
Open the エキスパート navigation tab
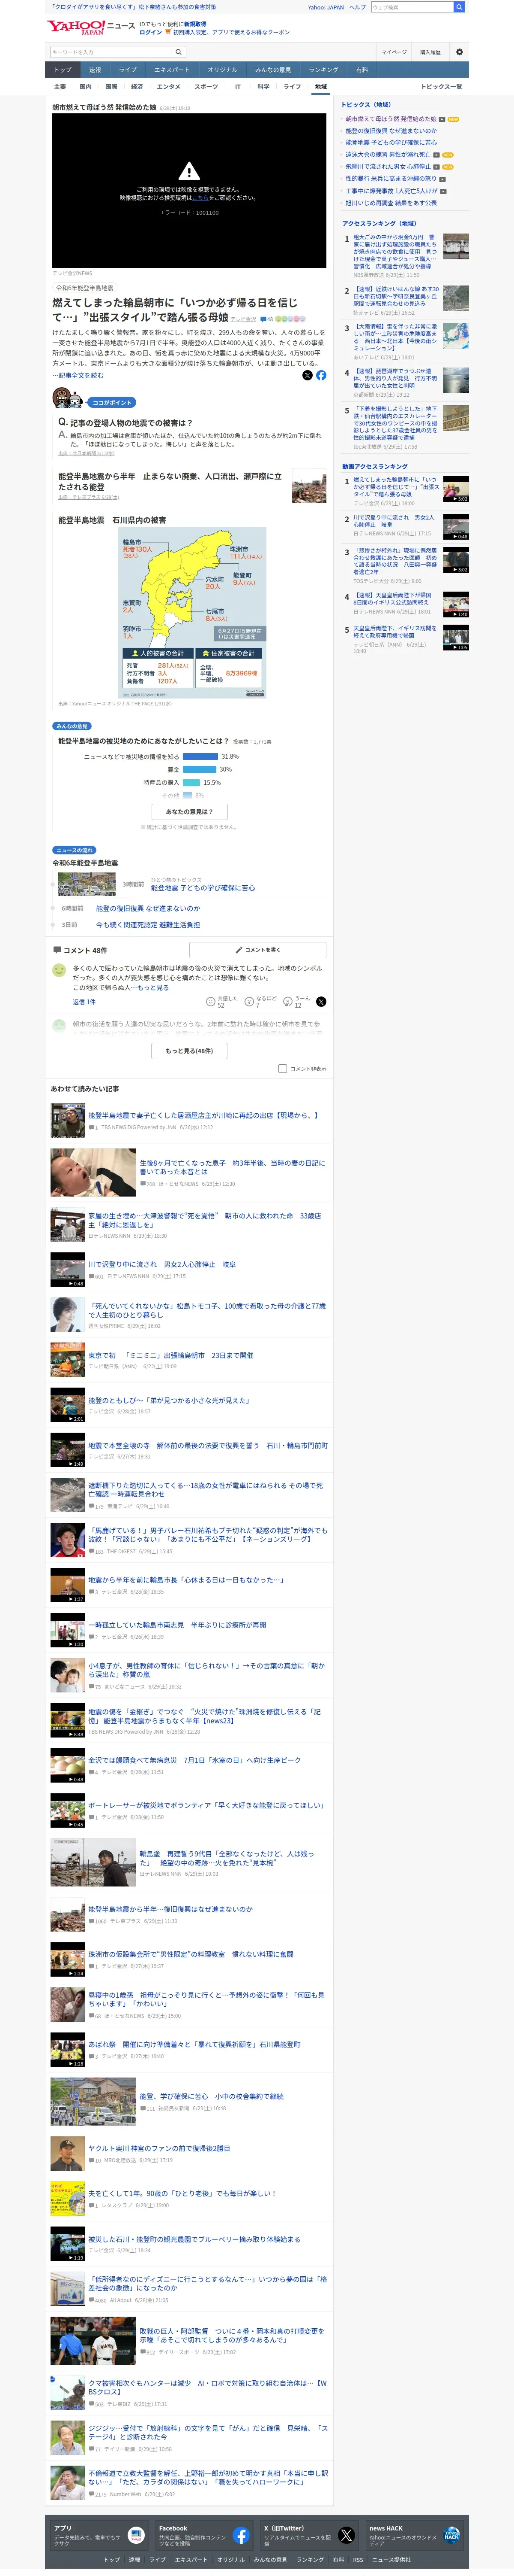(x=172, y=70)
